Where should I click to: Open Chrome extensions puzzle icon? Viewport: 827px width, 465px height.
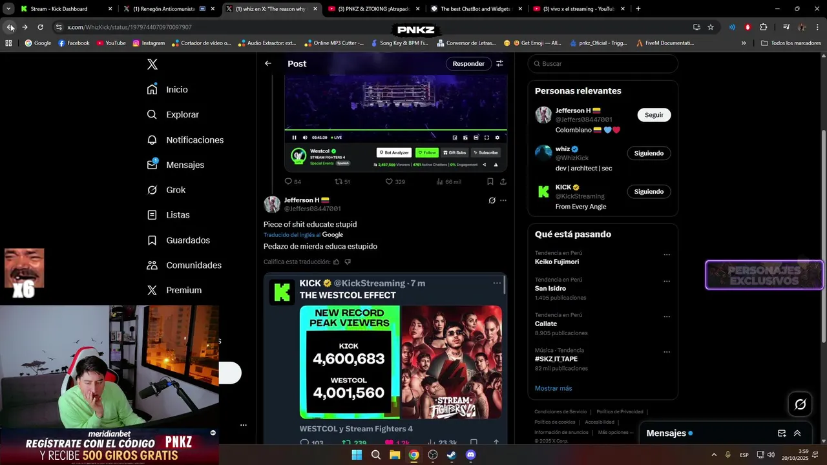click(764, 27)
